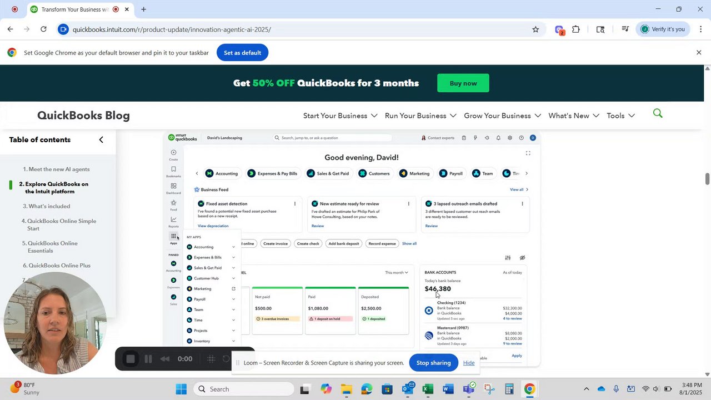Select the Accounting pill tab
The image size is (711, 400).
click(x=222, y=173)
